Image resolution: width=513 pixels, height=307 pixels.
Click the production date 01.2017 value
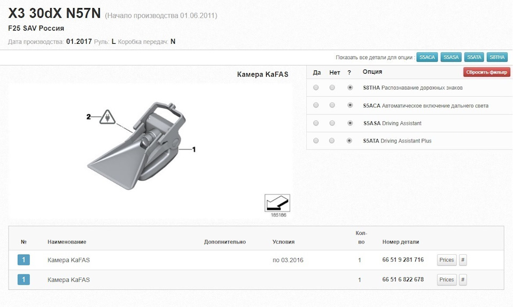click(x=79, y=42)
